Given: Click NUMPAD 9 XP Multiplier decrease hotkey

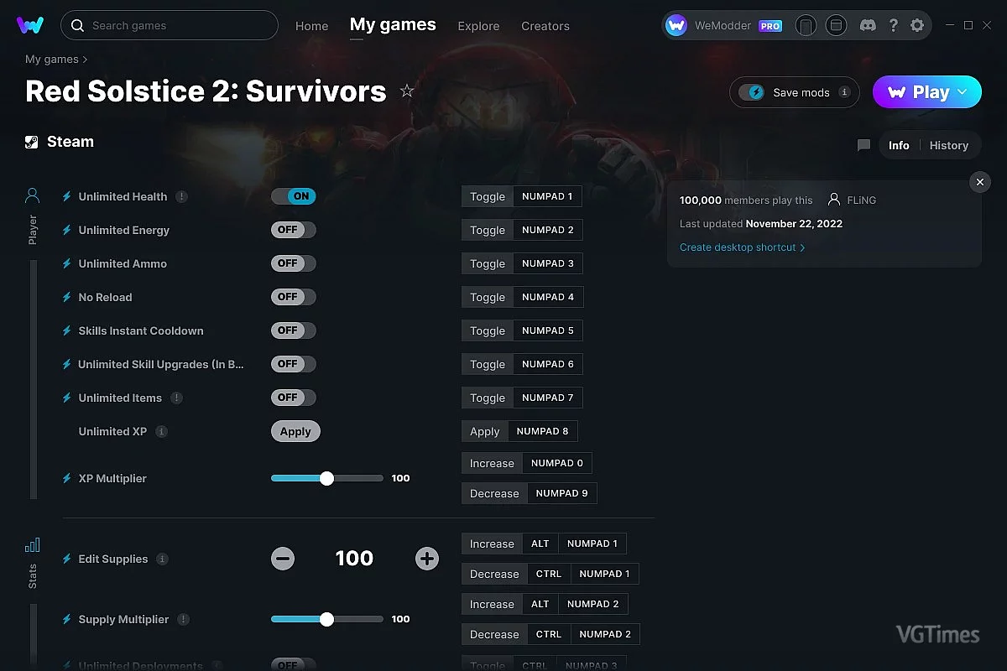Looking at the screenshot, I should [561, 493].
